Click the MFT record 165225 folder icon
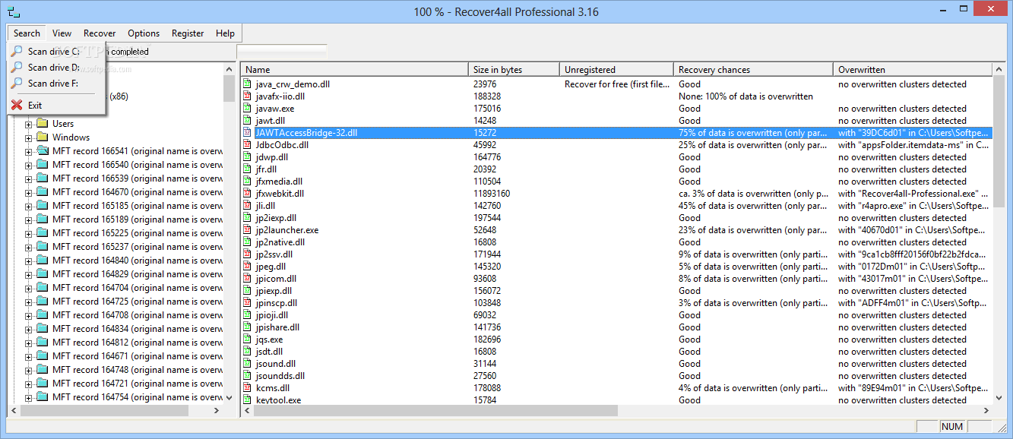Viewport: 1013px width, 439px height. pyautogui.click(x=43, y=233)
